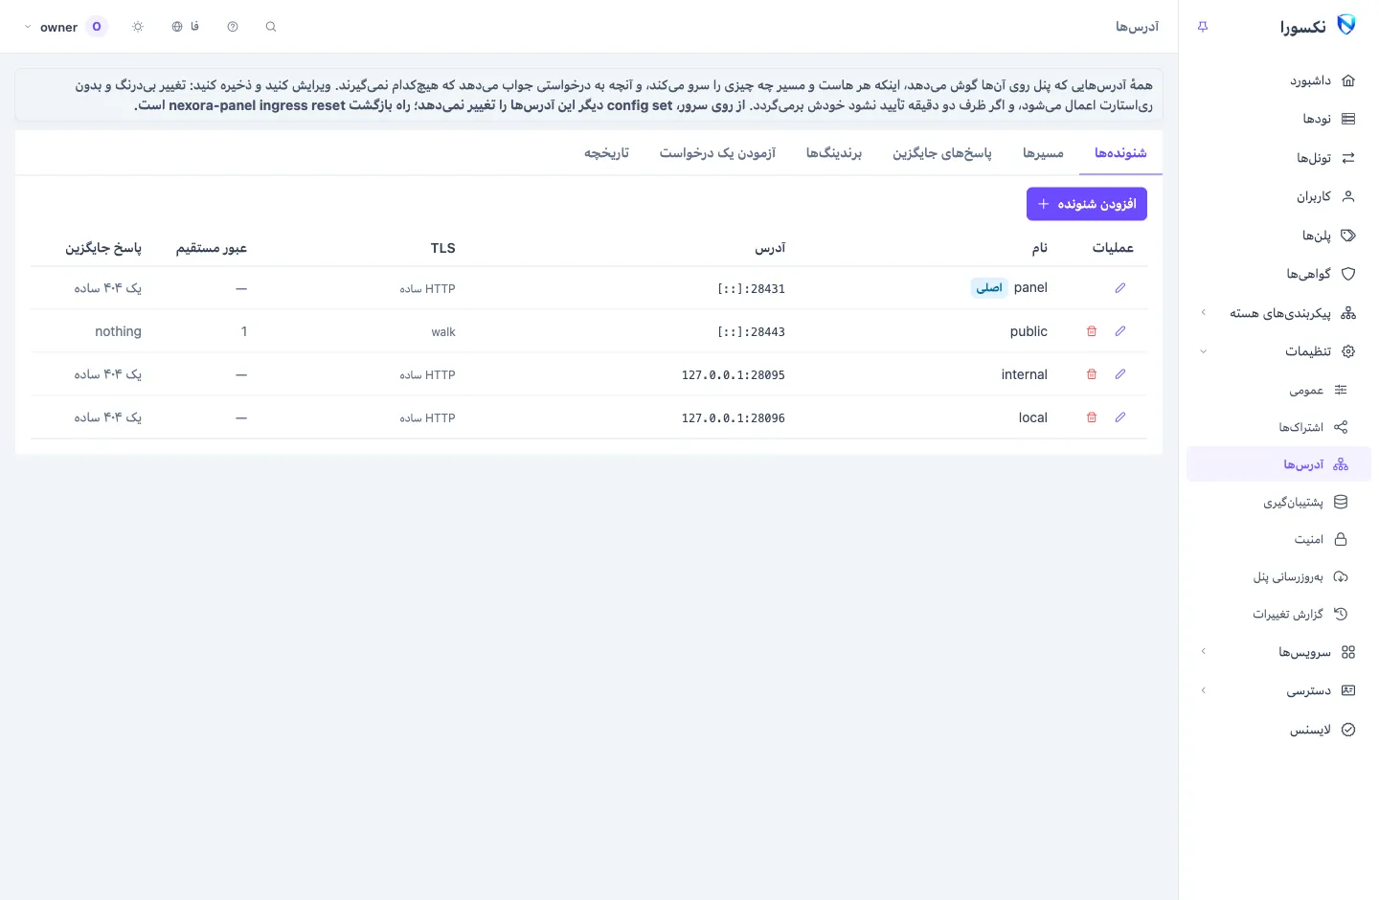This screenshot has height=900, width=1379.
Task: Edit the internal listener row
Action: 1119,374
